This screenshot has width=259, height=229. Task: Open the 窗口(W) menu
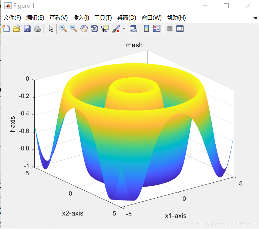(152, 18)
